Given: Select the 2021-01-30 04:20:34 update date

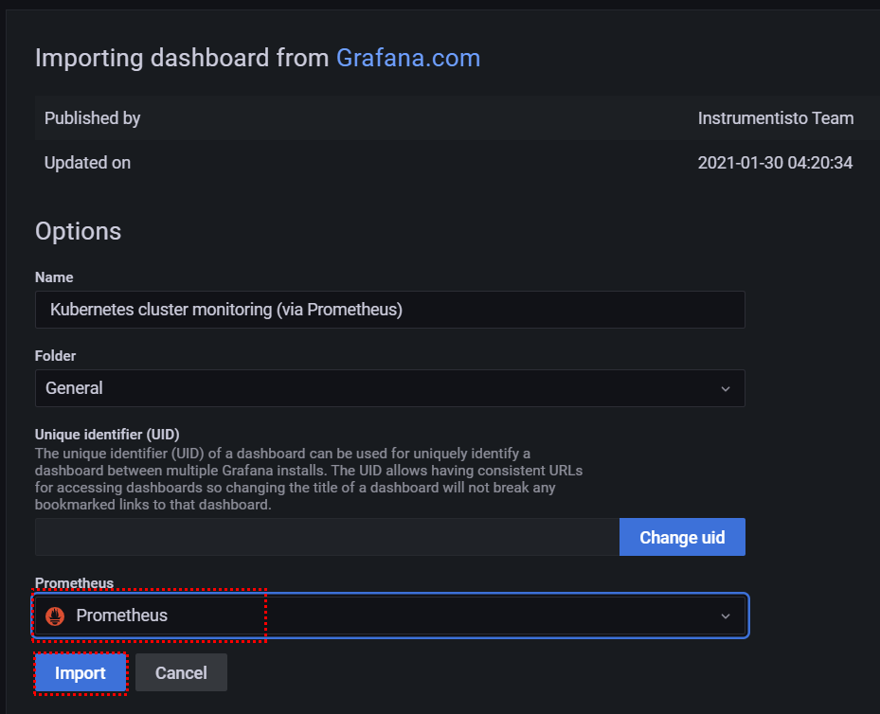Looking at the screenshot, I should click(x=775, y=163).
